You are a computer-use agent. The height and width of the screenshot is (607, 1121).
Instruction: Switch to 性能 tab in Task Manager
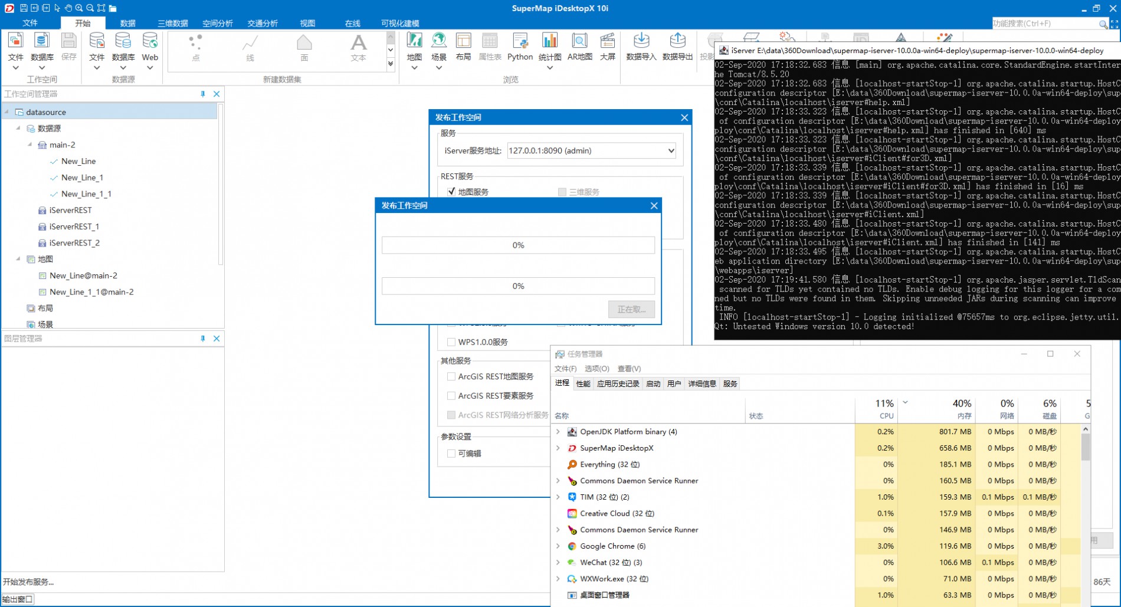(x=583, y=383)
